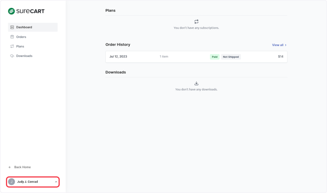
Task: Go to Orders in the sidebar menu
Action: (21, 37)
